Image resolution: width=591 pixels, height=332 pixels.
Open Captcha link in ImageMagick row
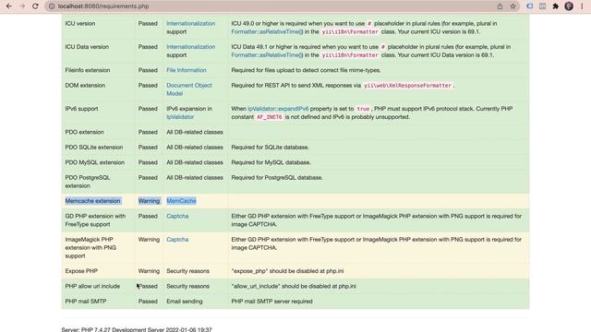(177, 240)
